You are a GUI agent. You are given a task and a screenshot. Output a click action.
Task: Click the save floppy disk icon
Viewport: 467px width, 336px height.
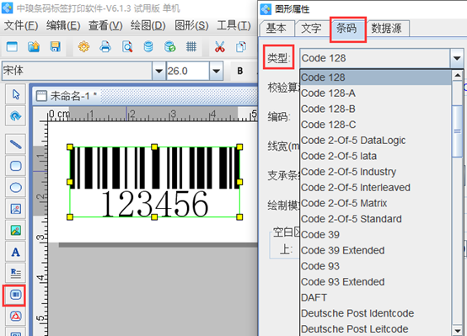[56, 46]
